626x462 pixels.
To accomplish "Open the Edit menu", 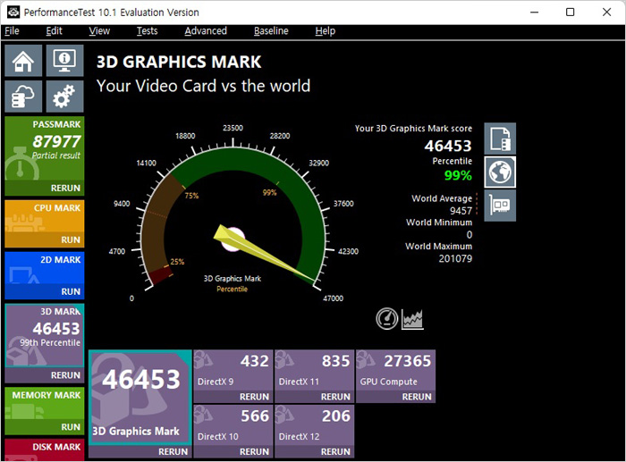I will [54, 31].
